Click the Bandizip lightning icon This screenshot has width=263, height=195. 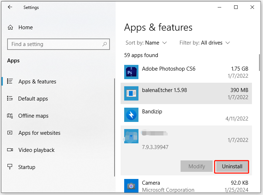point(131,115)
